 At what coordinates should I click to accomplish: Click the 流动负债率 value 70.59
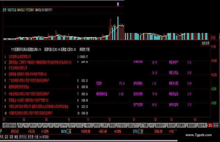155,94
